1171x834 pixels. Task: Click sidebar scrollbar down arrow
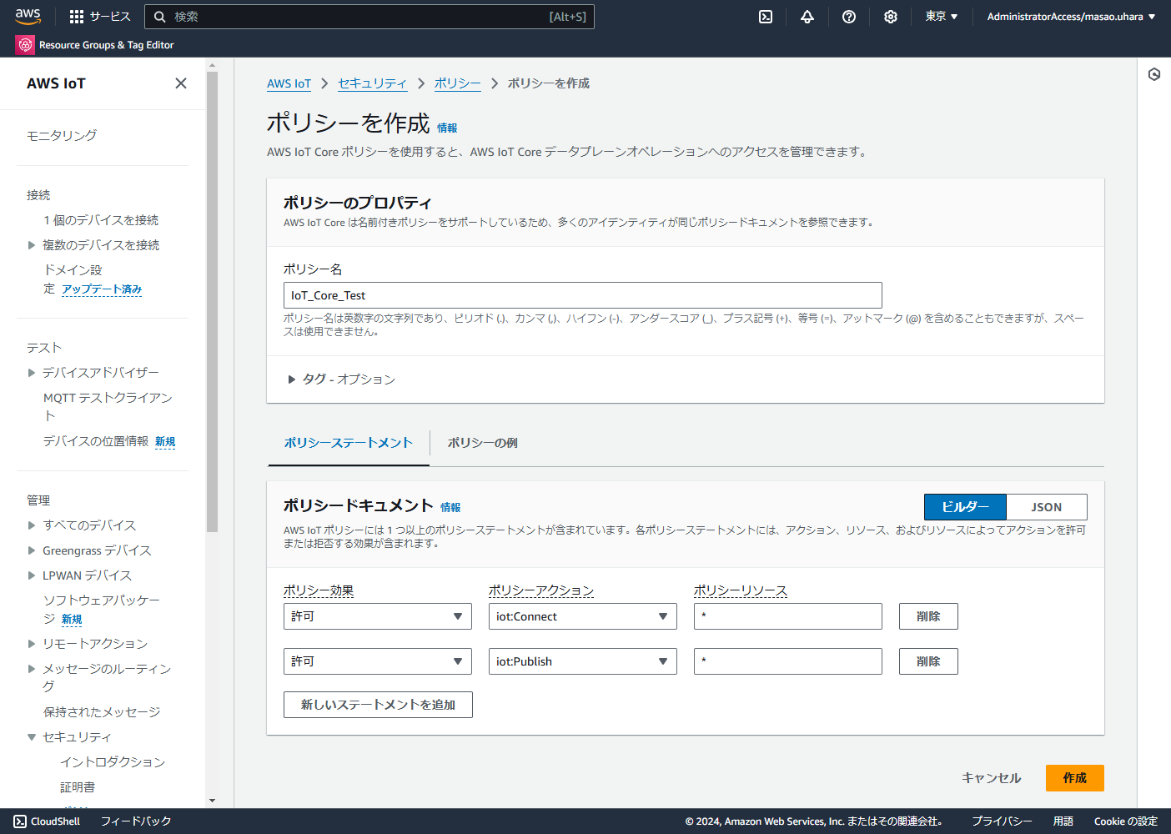pyautogui.click(x=212, y=801)
